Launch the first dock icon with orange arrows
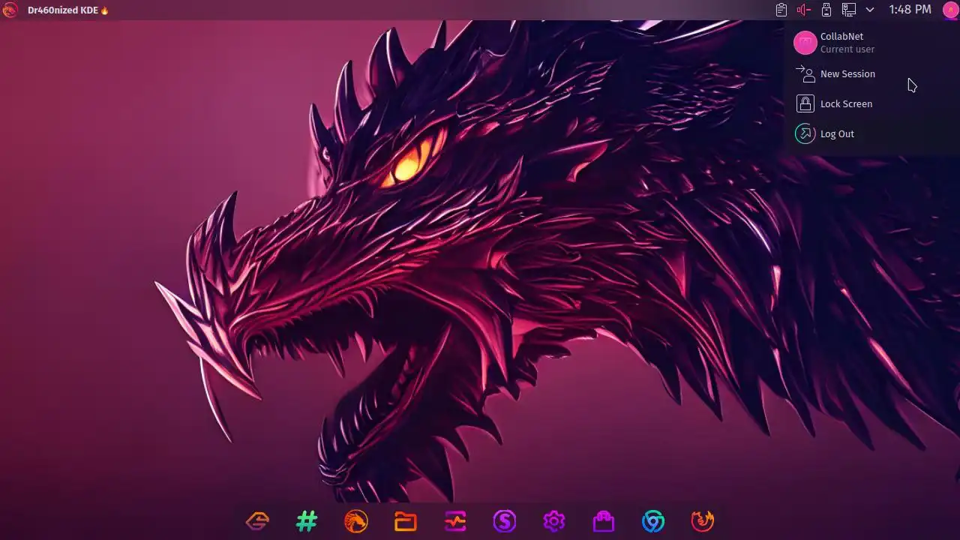960x540 pixels. click(x=257, y=520)
